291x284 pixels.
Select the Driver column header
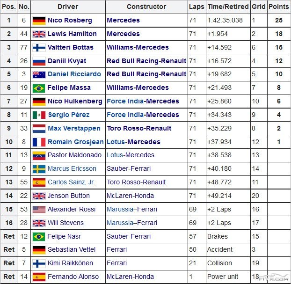click(x=68, y=7)
